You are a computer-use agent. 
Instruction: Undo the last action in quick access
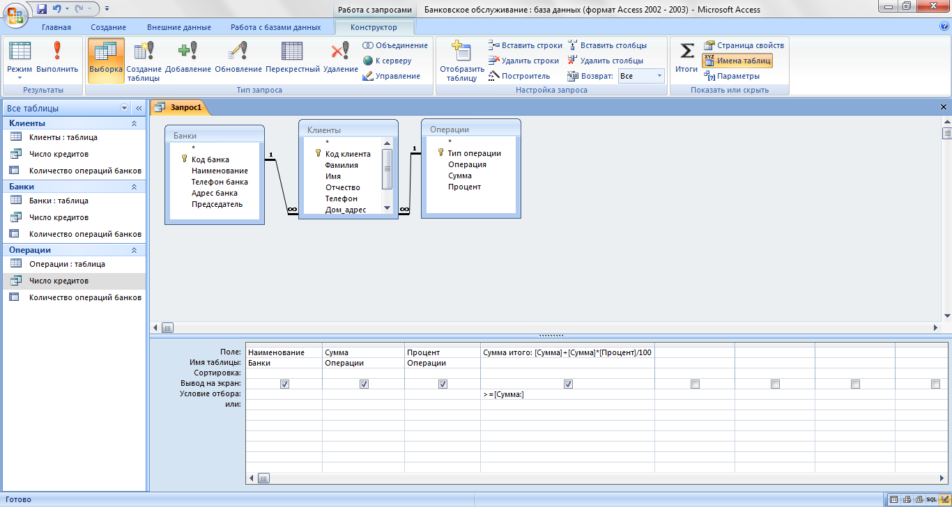click(57, 9)
